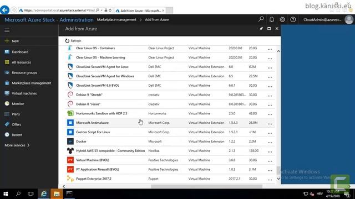Click the Docker row icon
Viewport: 355px width, 199px height.
point(70,142)
